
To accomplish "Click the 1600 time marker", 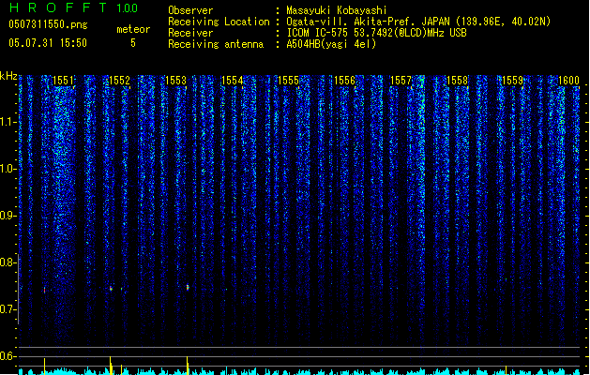I will point(568,81).
